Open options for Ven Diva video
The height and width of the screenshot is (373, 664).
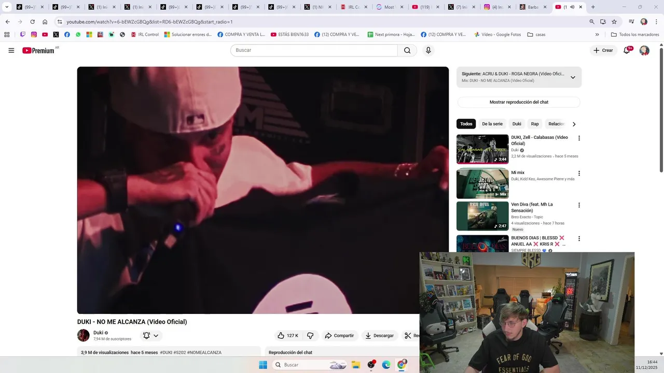(x=579, y=205)
